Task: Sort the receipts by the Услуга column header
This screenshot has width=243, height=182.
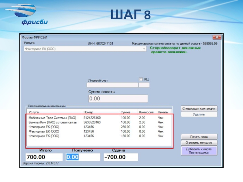Action: (x=34, y=112)
